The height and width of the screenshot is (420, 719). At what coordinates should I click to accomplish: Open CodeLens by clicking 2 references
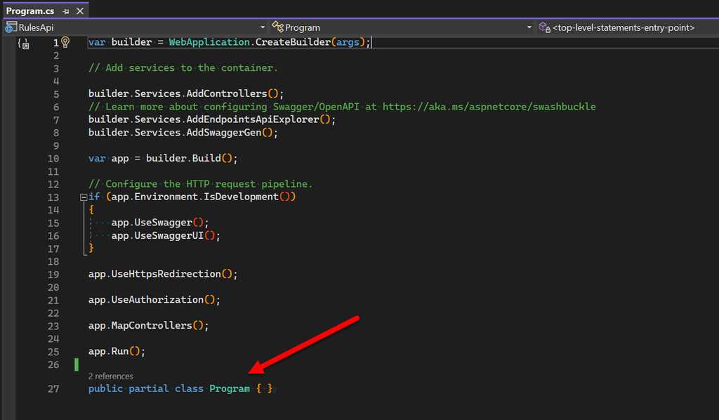pyautogui.click(x=111, y=376)
